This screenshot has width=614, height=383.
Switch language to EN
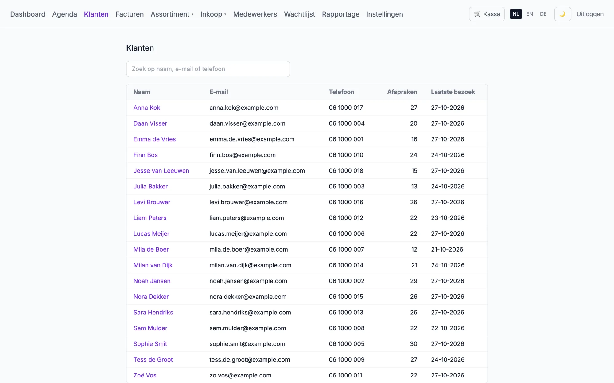(x=529, y=14)
